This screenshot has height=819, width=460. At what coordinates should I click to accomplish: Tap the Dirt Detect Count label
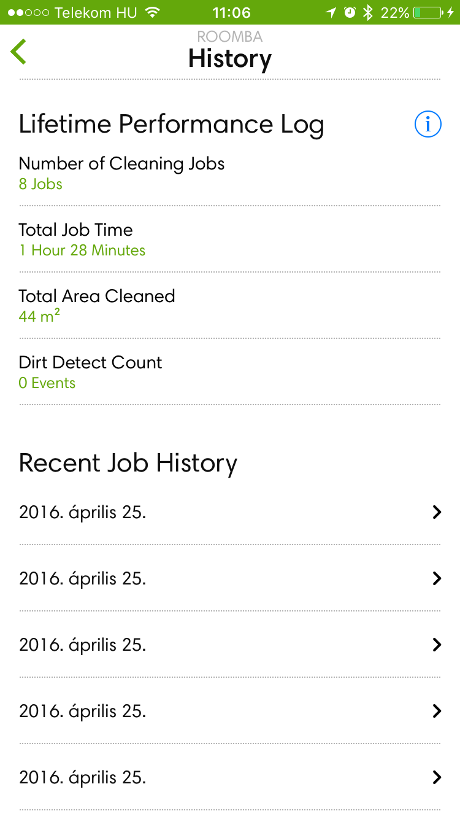[x=90, y=362]
